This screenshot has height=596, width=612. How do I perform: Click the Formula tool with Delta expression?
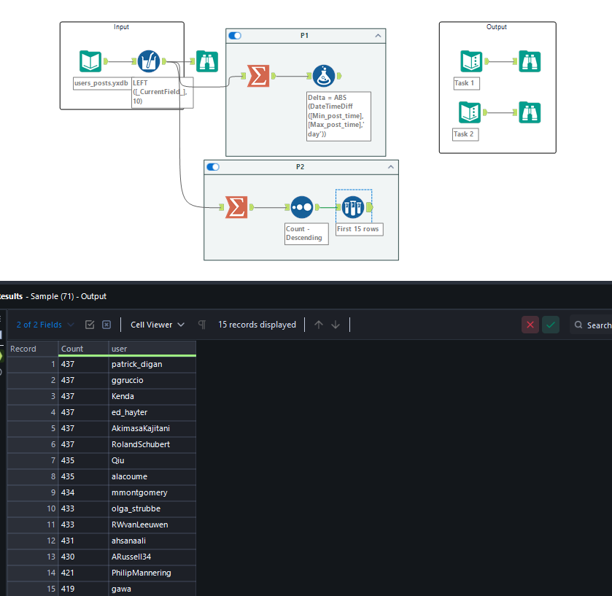coord(324,76)
